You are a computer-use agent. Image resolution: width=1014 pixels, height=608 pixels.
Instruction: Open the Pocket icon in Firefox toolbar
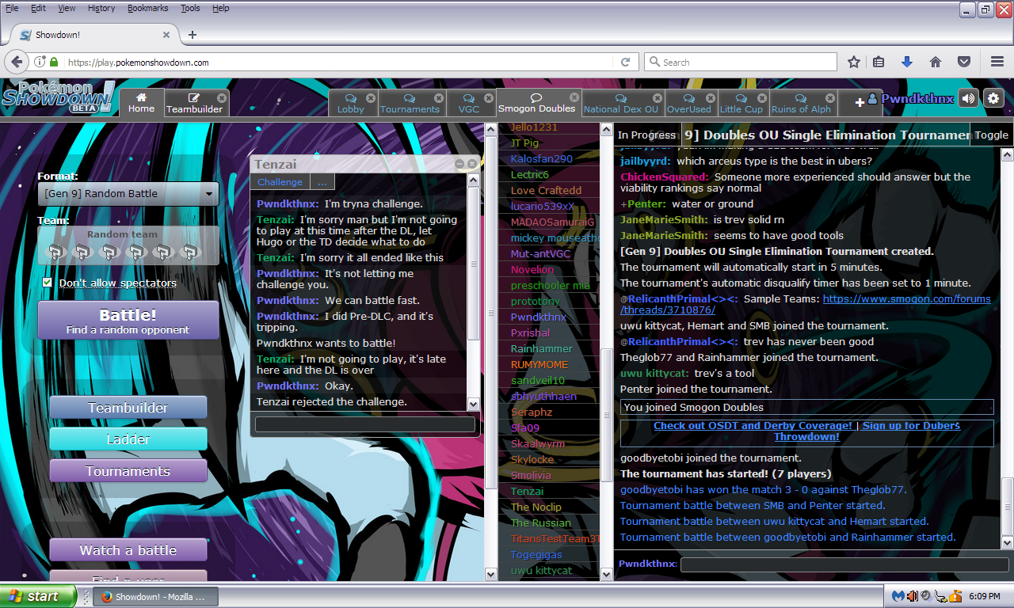pyautogui.click(x=964, y=62)
